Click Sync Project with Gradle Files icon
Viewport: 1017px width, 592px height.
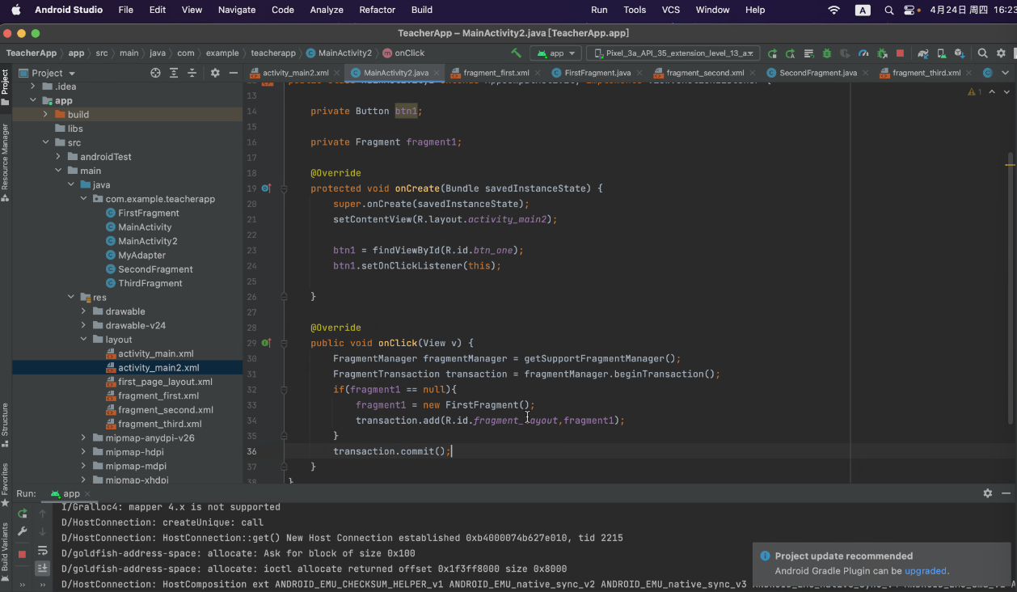(x=923, y=53)
